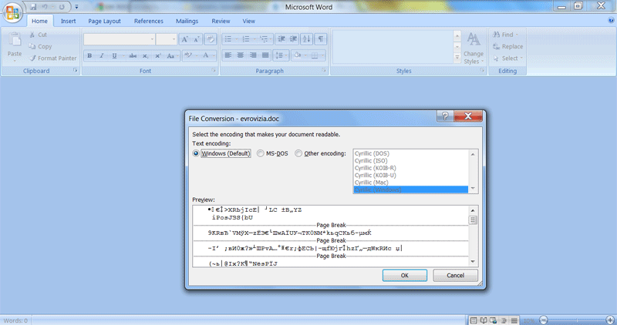Click zoom out minus in status bar
The height and width of the screenshot is (325, 617).
pos(544,320)
